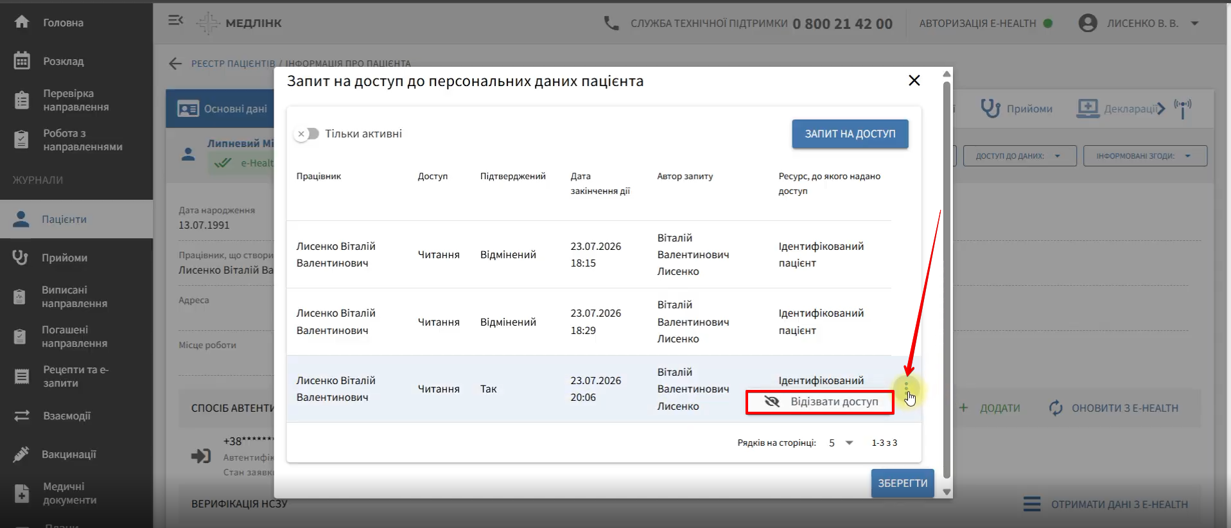Click the Так confirmed cell
The height and width of the screenshot is (528, 1231).
pos(489,389)
